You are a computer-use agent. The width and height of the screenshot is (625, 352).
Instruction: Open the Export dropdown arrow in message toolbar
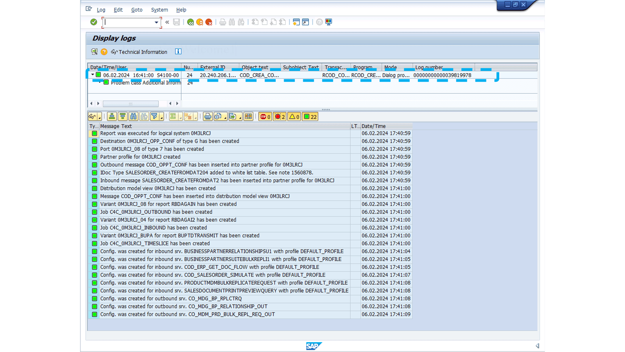[239, 117]
